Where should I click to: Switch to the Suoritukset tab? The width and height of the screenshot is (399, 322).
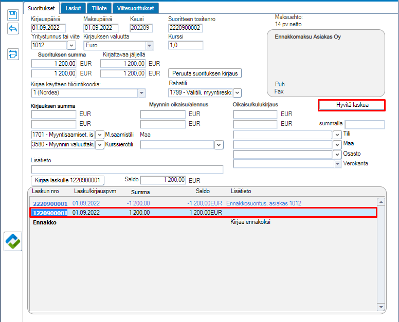coord(41,8)
